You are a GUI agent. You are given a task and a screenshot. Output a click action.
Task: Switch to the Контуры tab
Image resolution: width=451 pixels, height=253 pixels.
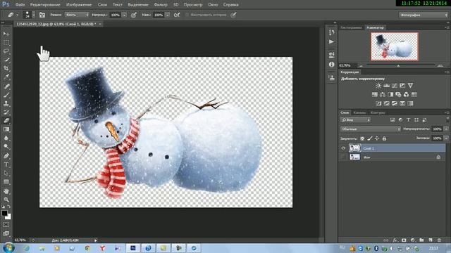tap(378, 112)
